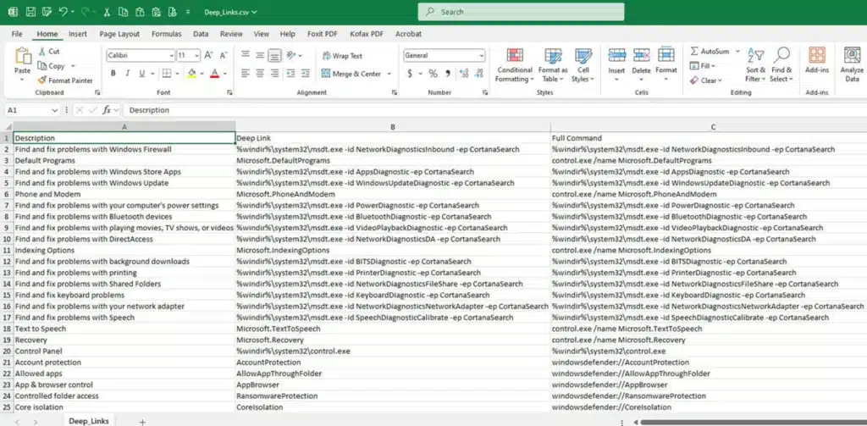Click the Insert Function fx button
This screenshot has height=426, width=867.
click(107, 110)
